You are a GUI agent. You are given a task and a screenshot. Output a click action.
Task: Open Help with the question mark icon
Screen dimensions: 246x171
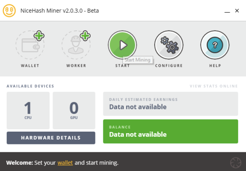215,45
